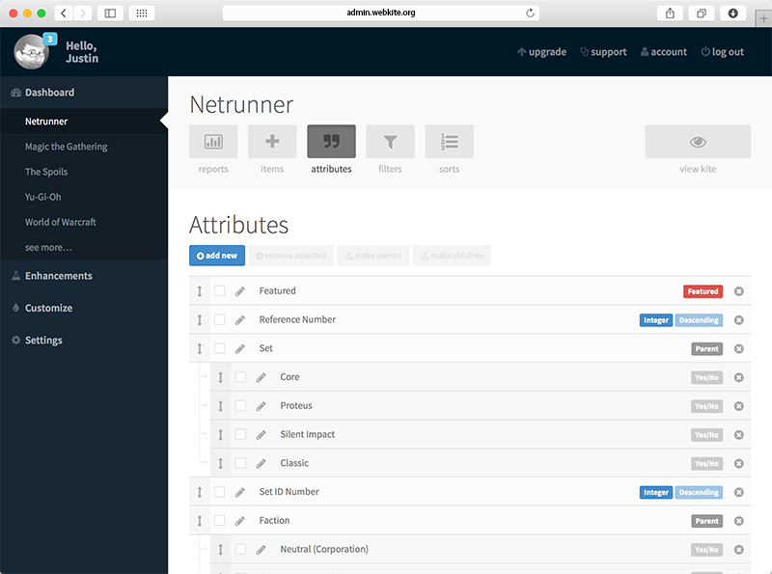
Task: Select the Faction attribute checkbox
Action: click(x=219, y=521)
